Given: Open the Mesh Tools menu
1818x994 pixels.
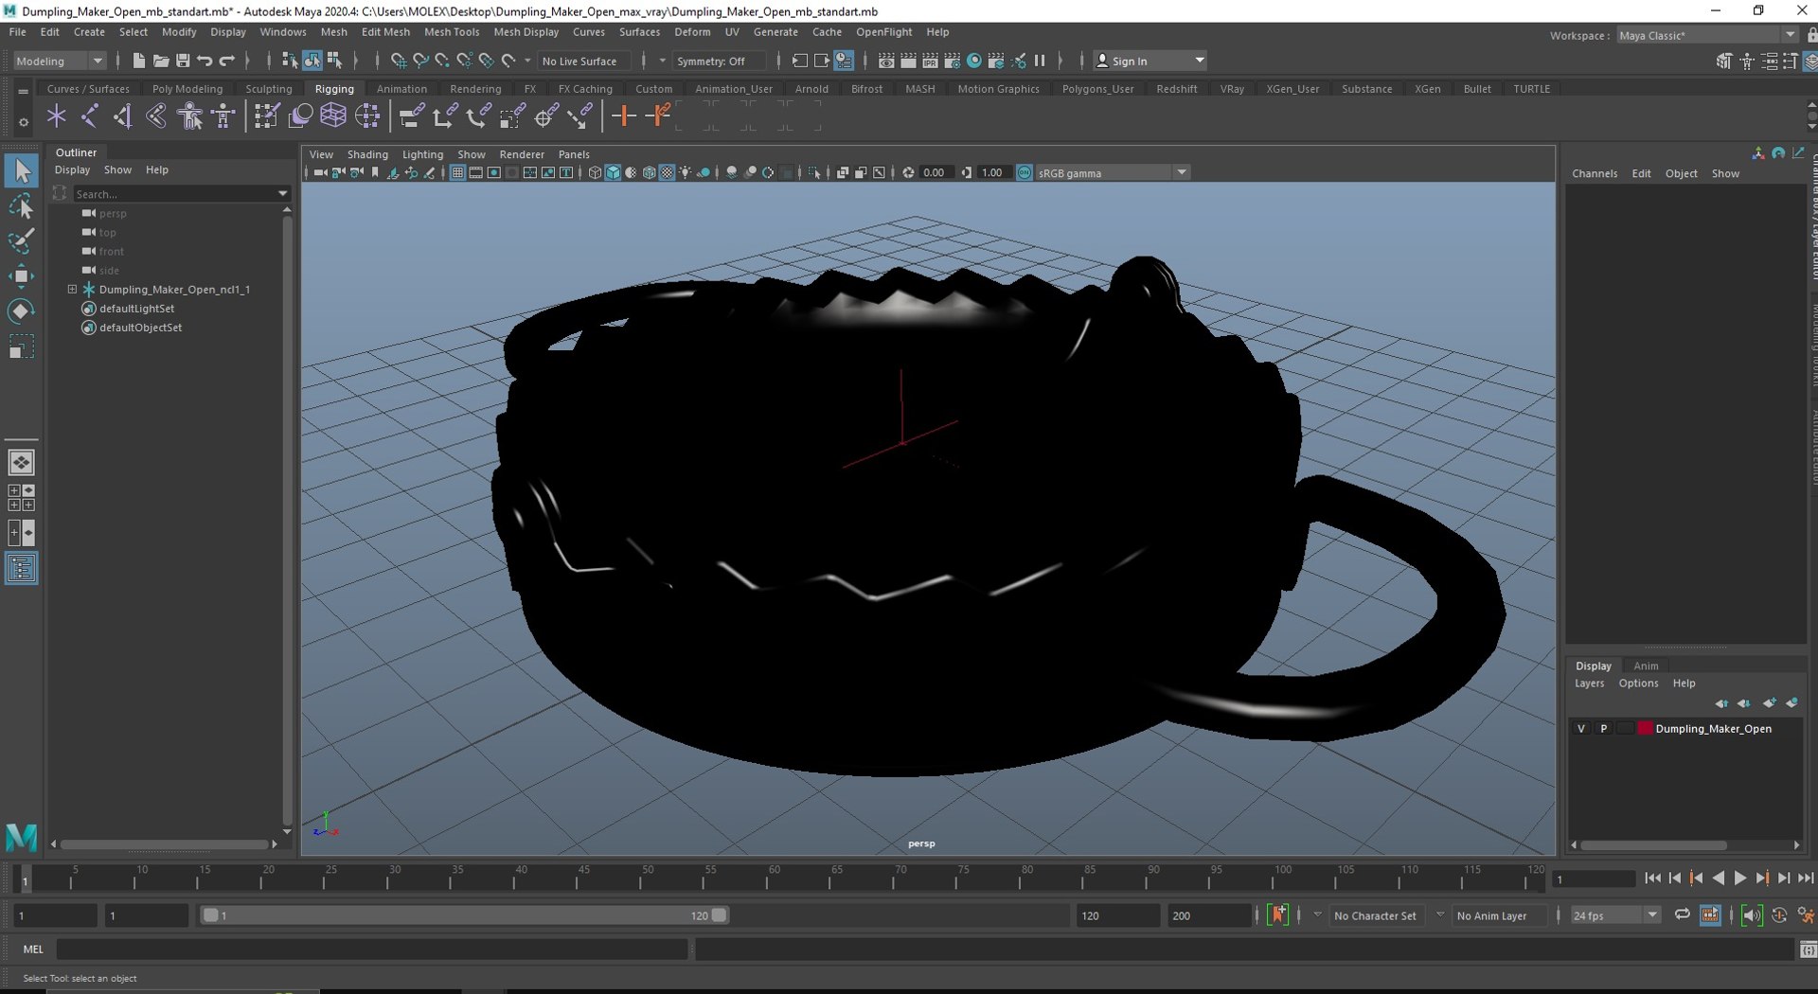Looking at the screenshot, I should coord(452,31).
